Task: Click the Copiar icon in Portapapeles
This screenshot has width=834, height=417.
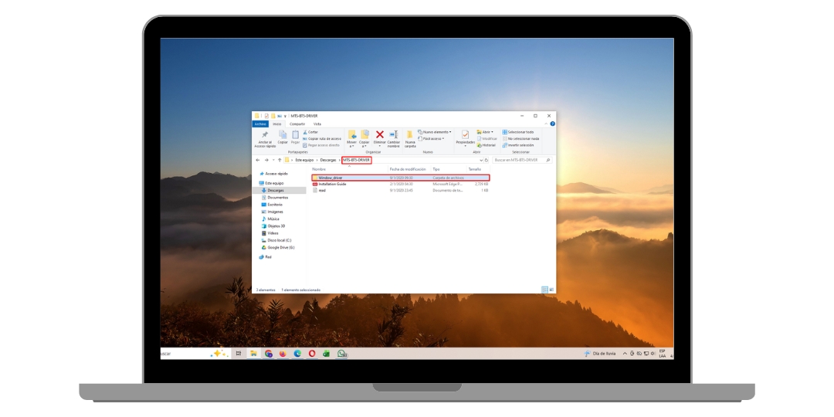Action: coord(283,136)
